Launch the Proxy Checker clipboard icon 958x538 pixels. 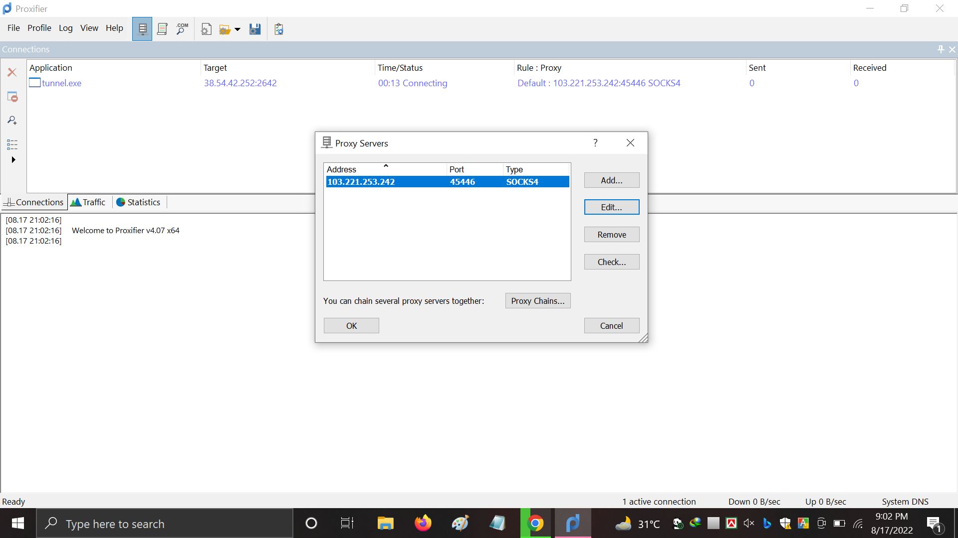point(278,28)
